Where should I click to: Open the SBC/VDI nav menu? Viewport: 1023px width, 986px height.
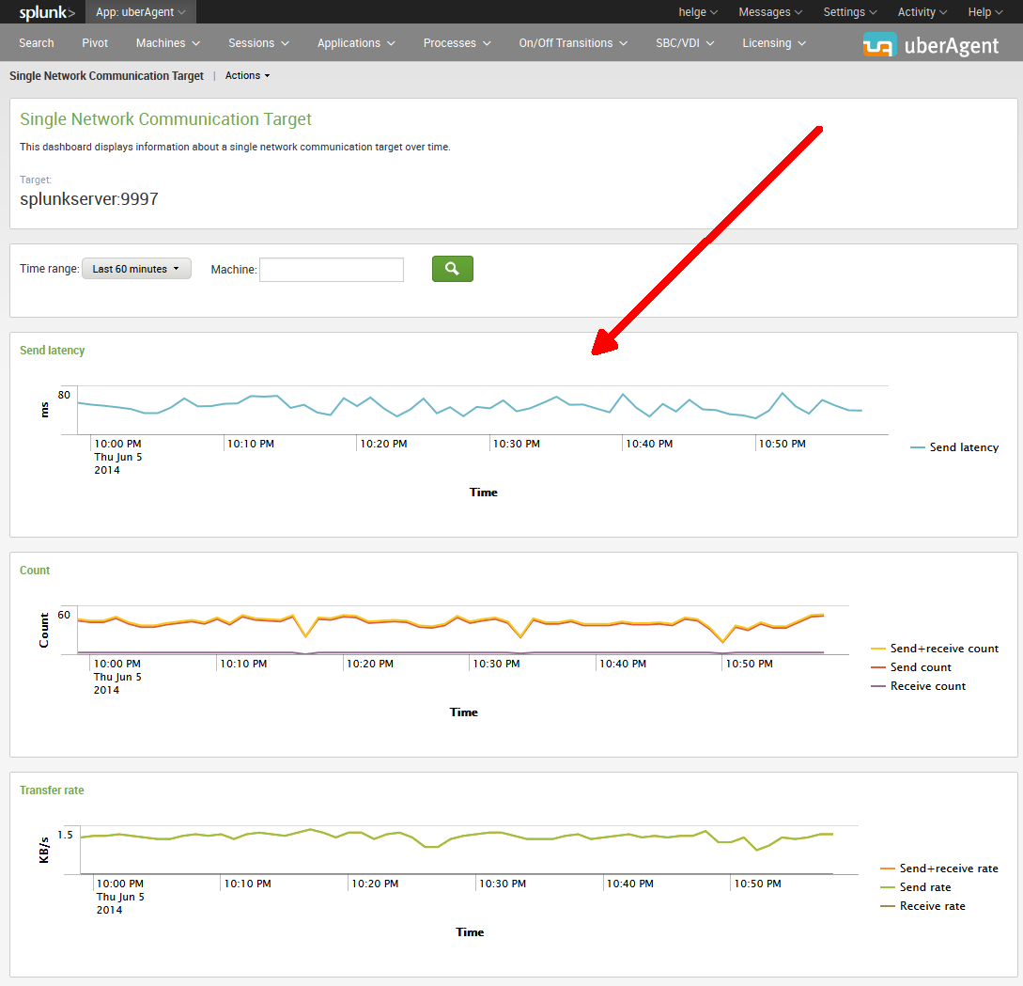(x=685, y=43)
